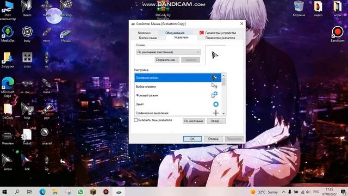
Task: Open the 'Мышь' desktop shortcut
Action: [66, 35]
